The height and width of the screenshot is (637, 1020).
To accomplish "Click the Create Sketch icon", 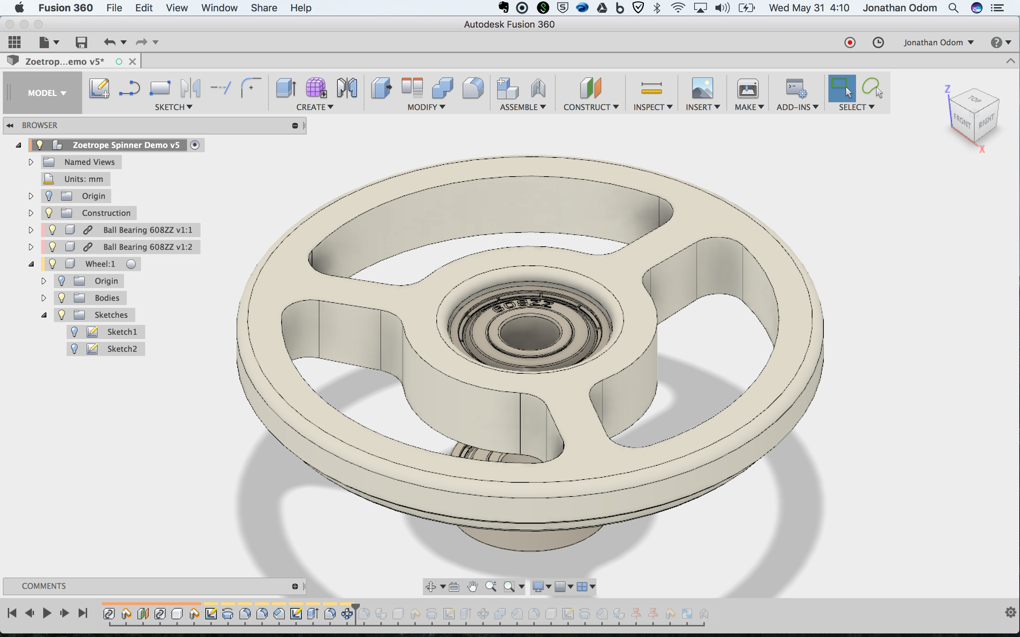I will pos(99,88).
